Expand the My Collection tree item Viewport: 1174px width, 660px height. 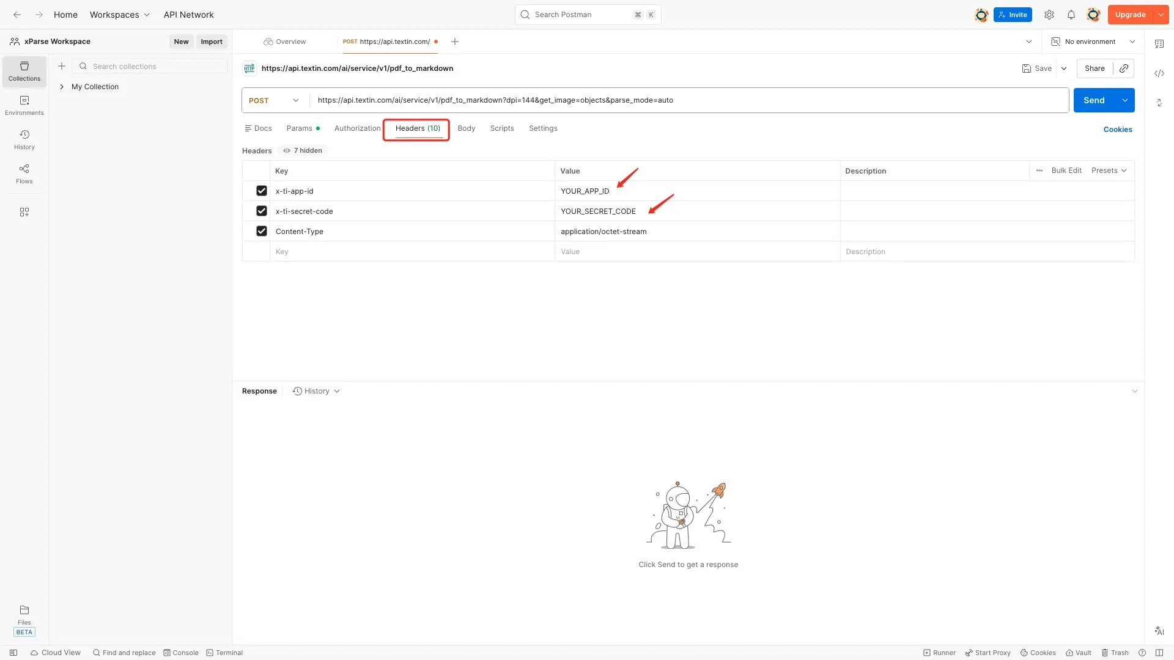62,87
